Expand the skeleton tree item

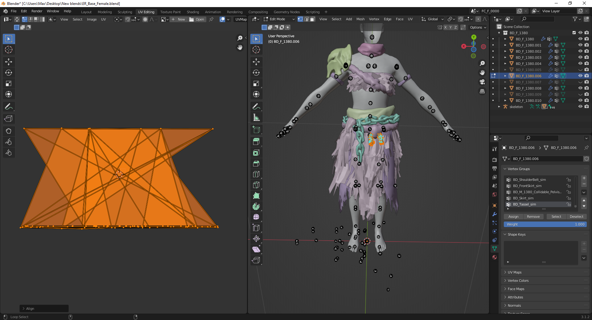pos(499,107)
